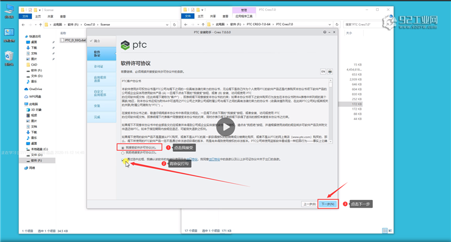Open 网络 in the navigation pane
The width and height of the screenshot is (451, 242).
click(29, 168)
